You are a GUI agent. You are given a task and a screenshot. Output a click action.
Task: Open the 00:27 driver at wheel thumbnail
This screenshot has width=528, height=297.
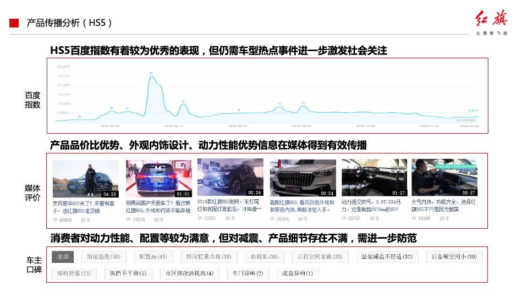444,178
